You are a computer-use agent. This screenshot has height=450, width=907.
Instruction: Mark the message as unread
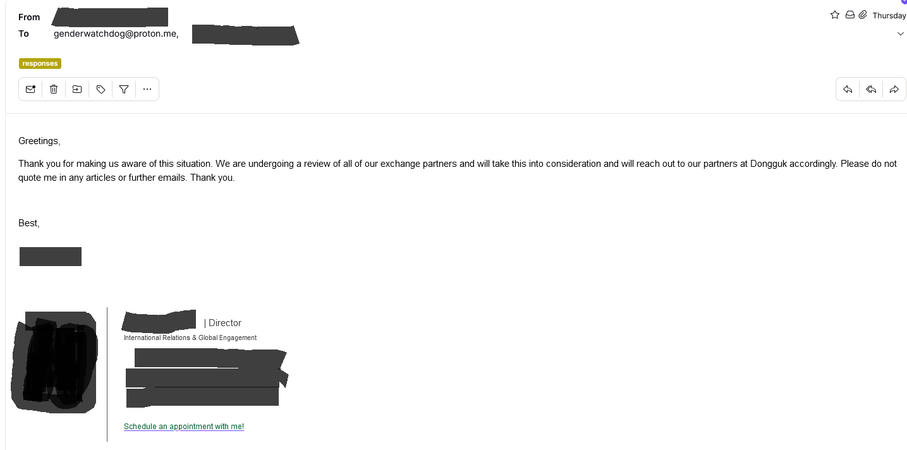[30, 89]
